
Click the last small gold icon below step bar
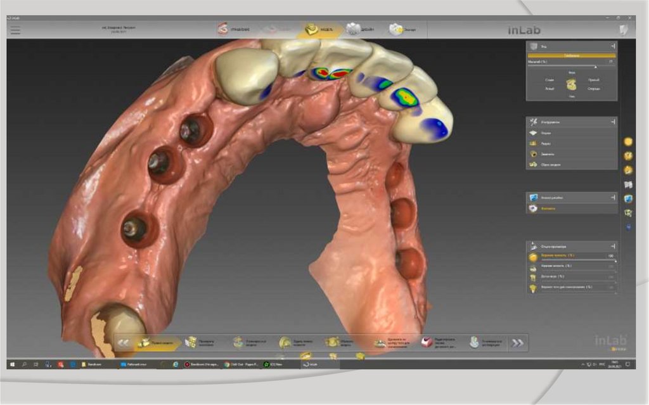(x=360, y=356)
